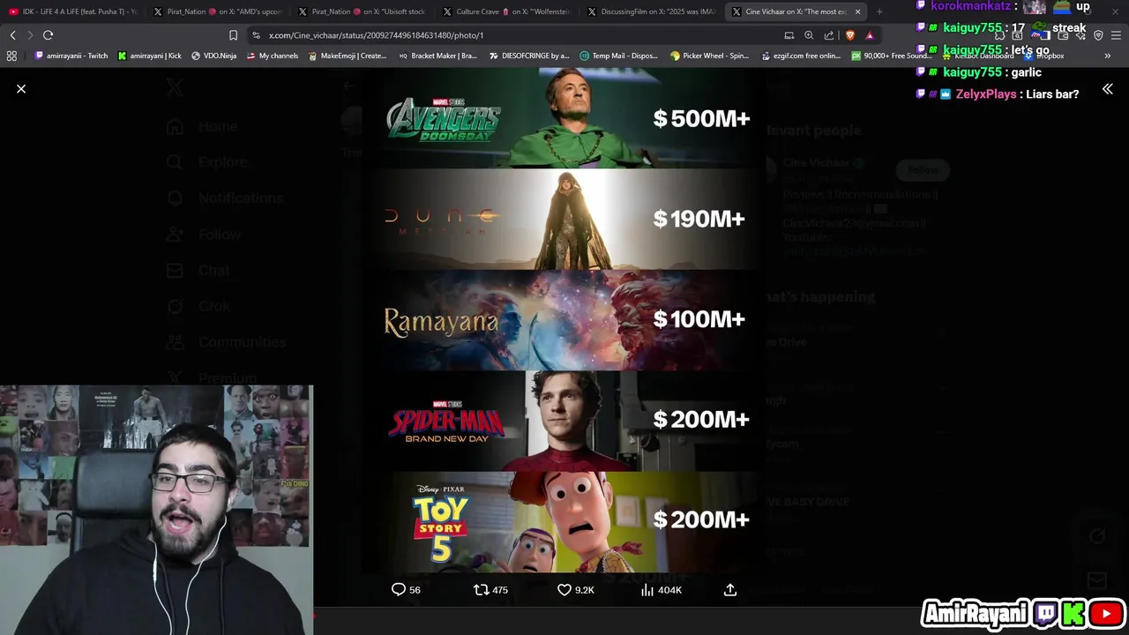Switch to DiscussingFilm '2025 was IMAX' tab
The height and width of the screenshot is (635, 1129).
pyautogui.click(x=651, y=11)
